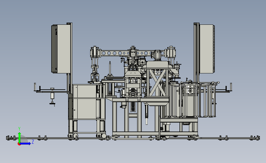The width and height of the screenshot is (266, 163).
Task: Select the perforated horizontal beam with round holes
Action: pyautogui.click(x=133, y=53)
